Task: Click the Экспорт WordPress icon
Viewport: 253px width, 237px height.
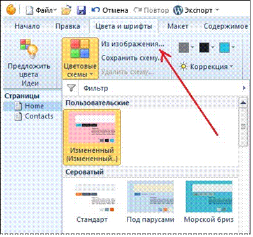Action: tap(178, 10)
